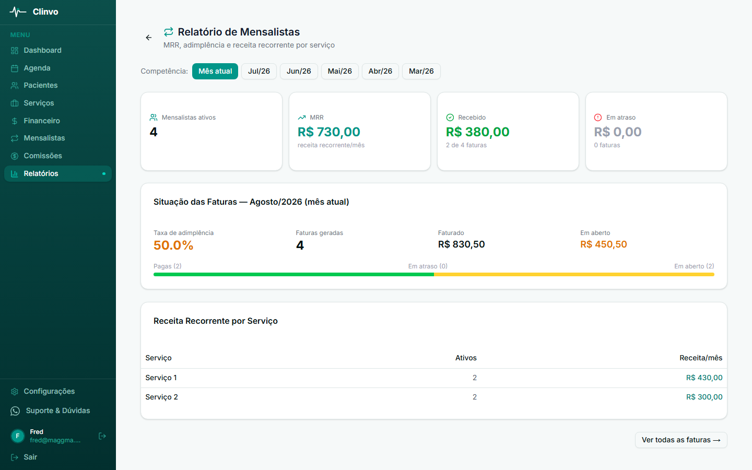Switch to the Mar/26 competência

click(421, 72)
